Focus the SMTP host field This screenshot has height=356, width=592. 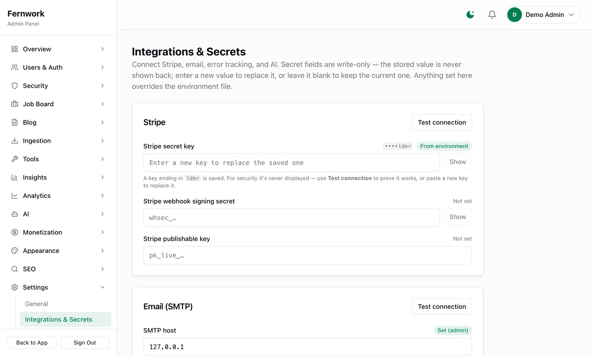point(308,347)
